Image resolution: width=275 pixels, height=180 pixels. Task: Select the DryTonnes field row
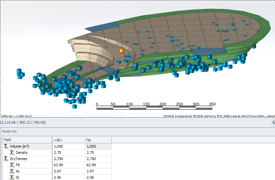(19, 159)
